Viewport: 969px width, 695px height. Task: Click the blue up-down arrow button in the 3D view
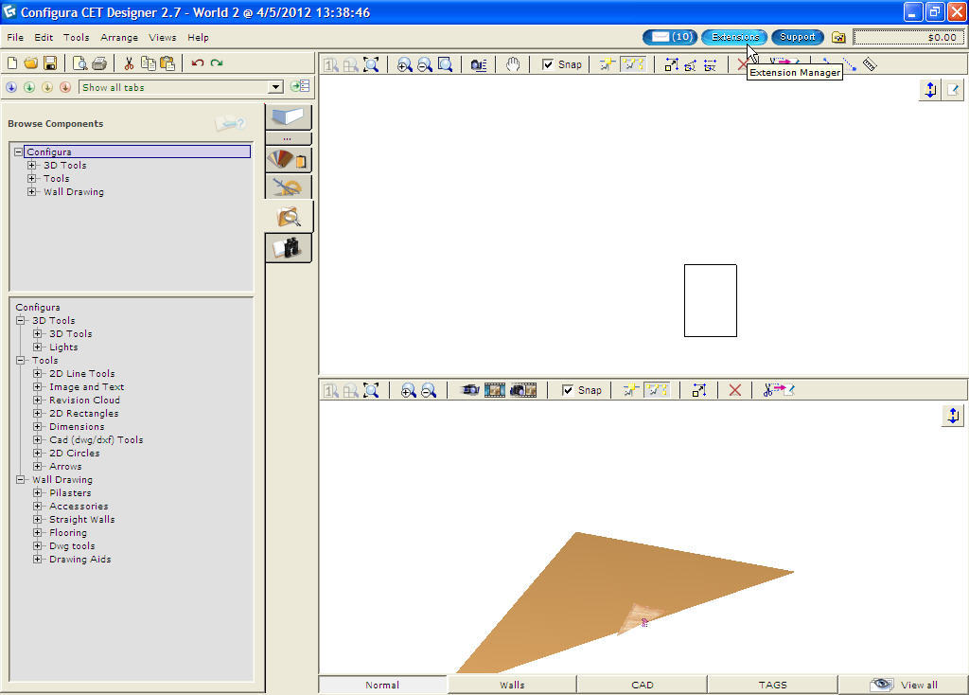click(953, 416)
